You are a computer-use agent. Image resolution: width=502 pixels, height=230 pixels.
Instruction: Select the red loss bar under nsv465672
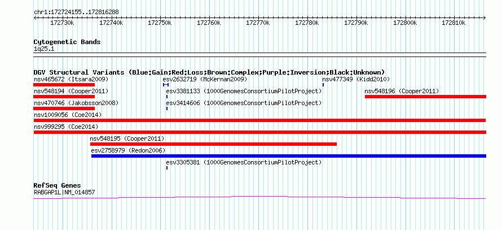coord(64,85)
